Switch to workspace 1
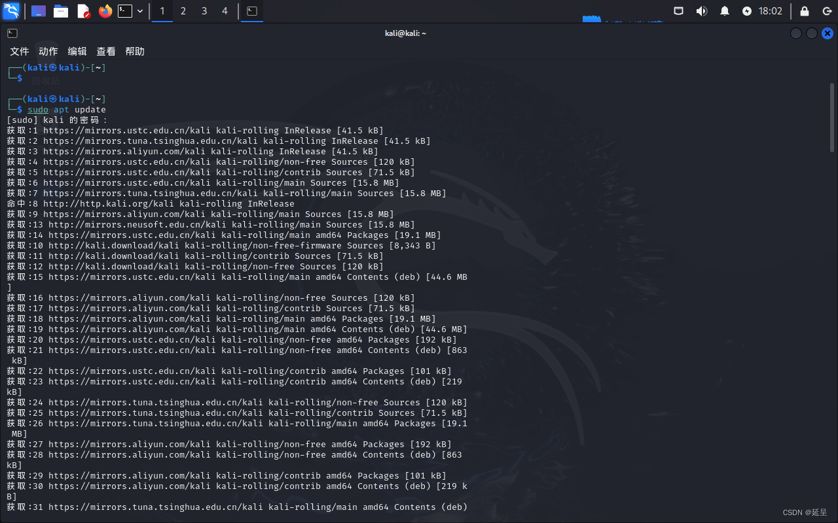838x523 pixels. pos(162,11)
